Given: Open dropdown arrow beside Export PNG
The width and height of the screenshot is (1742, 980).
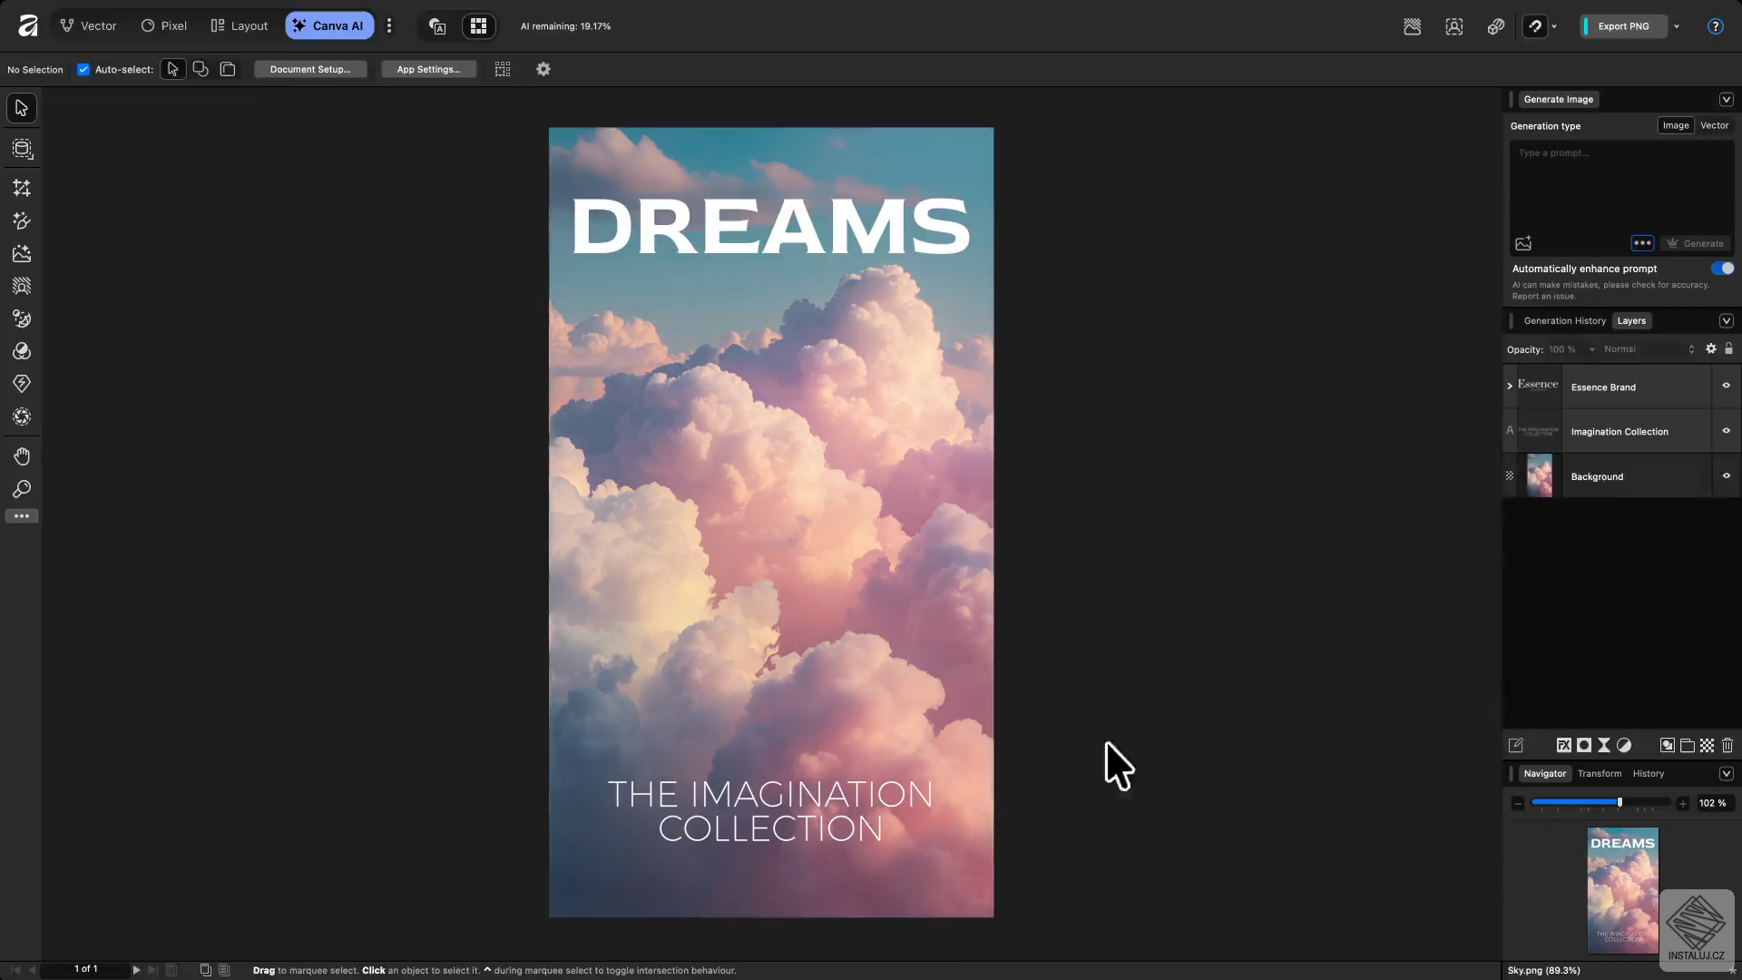Looking at the screenshot, I should (x=1677, y=26).
